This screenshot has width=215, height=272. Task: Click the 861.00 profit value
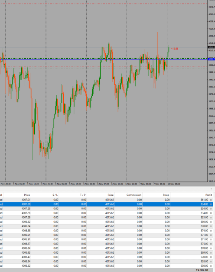204,200
